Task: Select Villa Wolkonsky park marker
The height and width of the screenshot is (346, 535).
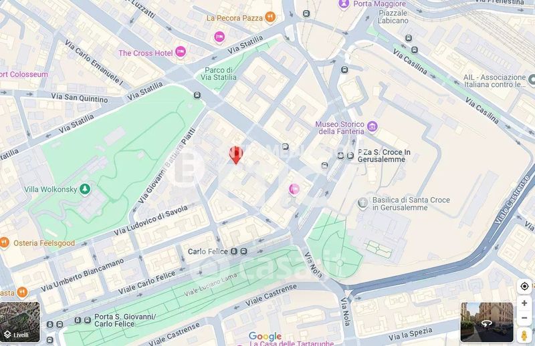Action: pyautogui.click(x=85, y=189)
